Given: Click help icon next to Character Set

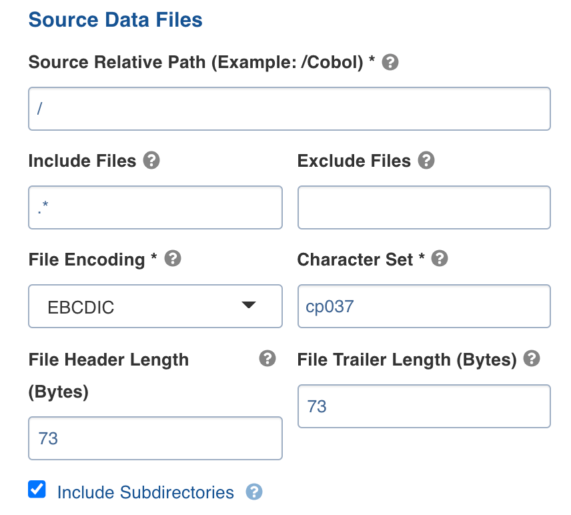Looking at the screenshot, I should [x=440, y=259].
